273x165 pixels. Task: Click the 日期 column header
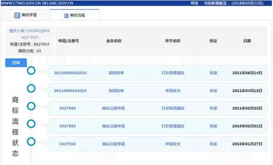point(247,41)
